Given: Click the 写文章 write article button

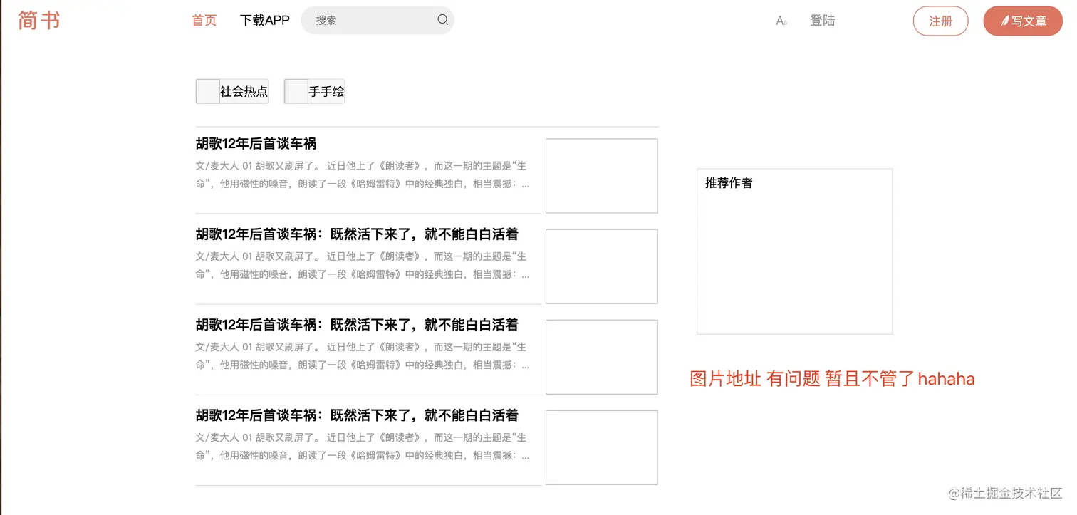Looking at the screenshot, I should coord(1023,21).
